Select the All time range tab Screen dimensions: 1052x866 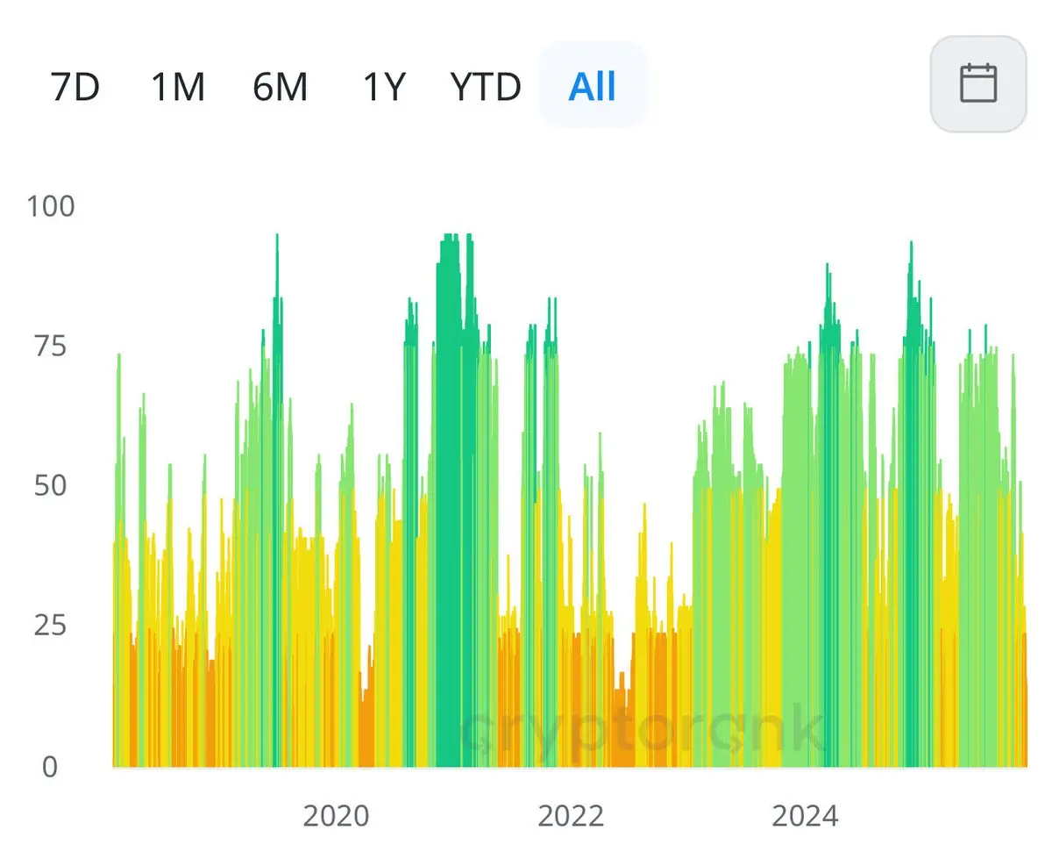(593, 85)
